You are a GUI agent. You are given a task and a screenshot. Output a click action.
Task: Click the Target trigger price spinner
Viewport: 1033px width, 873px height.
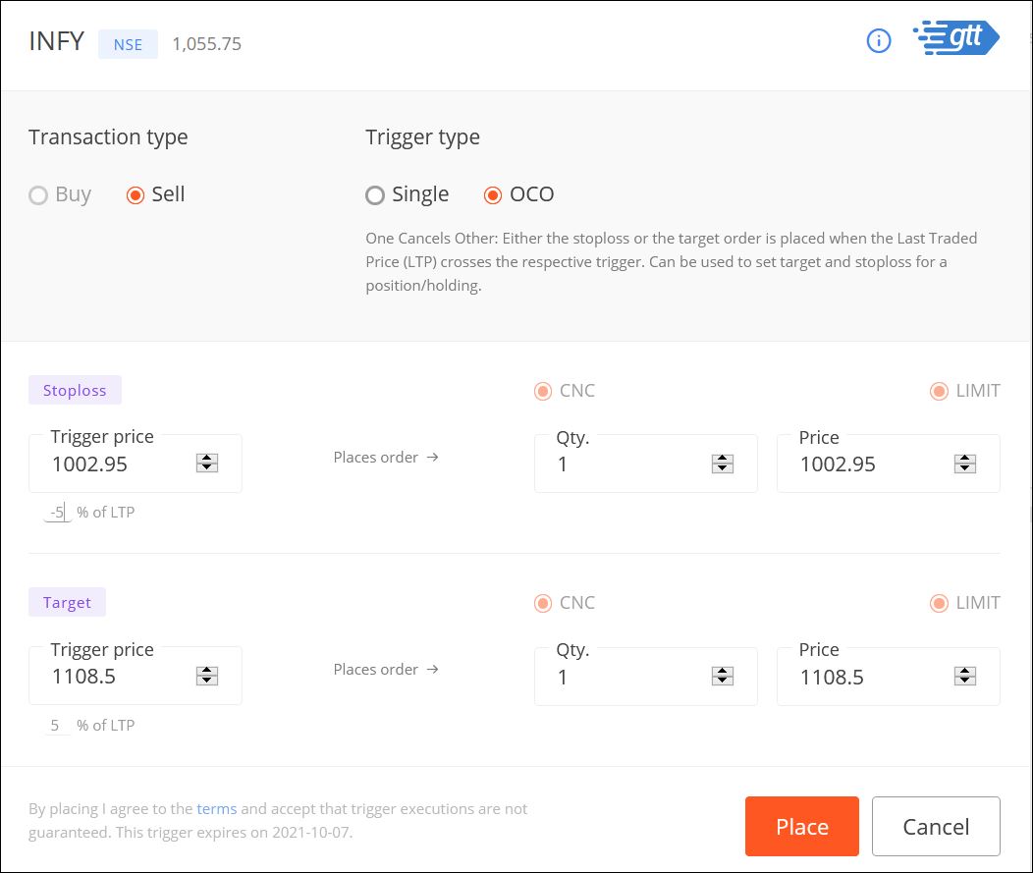(206, 676)
